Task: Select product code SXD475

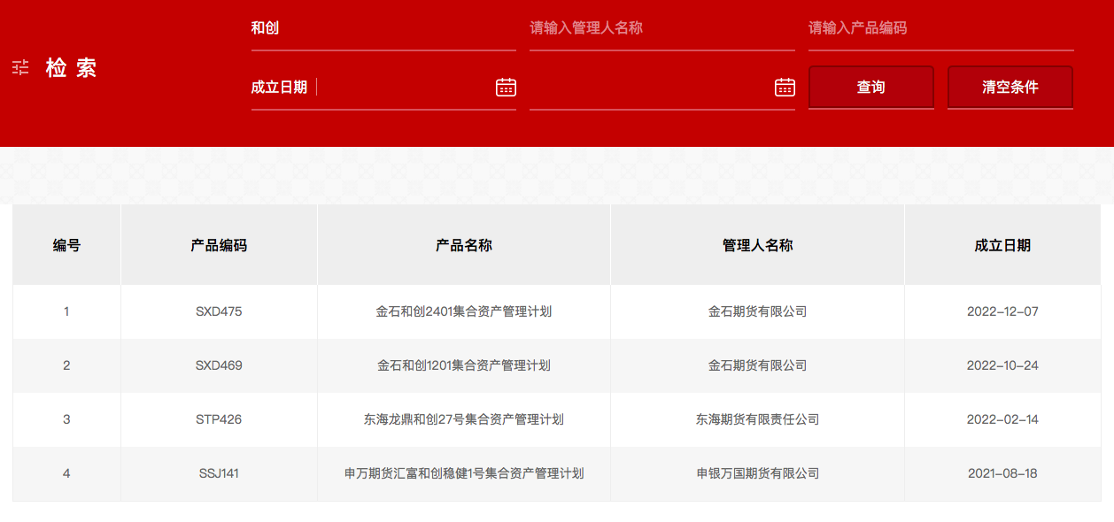Action: click(219, 311)
